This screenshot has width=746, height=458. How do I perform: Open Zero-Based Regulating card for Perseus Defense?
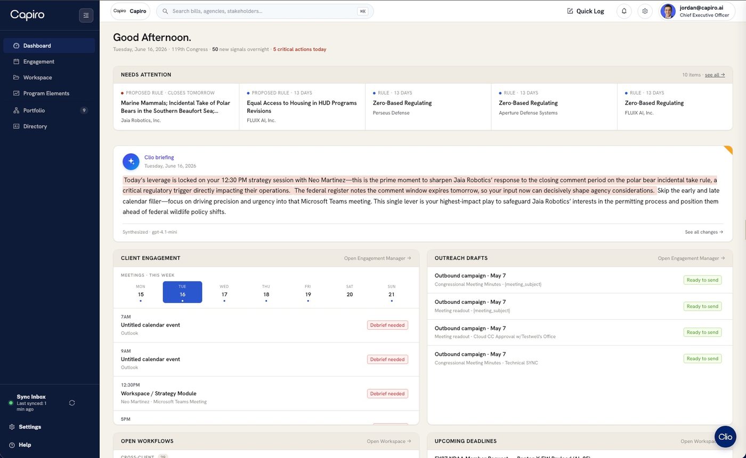(428, 106)
